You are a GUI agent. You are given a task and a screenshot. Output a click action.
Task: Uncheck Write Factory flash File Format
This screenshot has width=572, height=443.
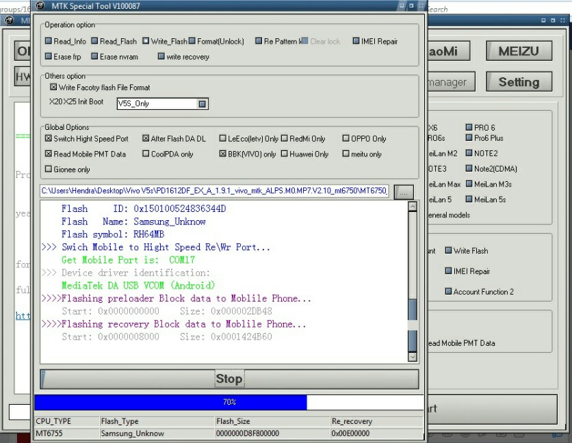tap(53, 87)
